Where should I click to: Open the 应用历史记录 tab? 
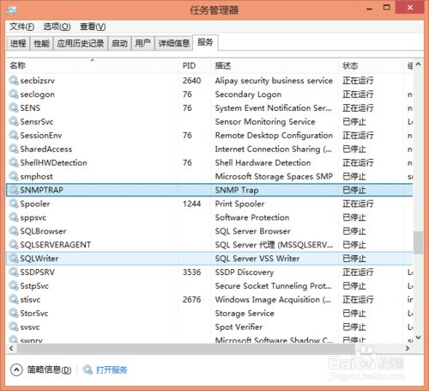pos(81,44)
